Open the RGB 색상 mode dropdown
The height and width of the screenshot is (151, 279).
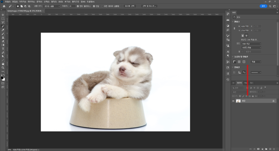pos(251,44)
